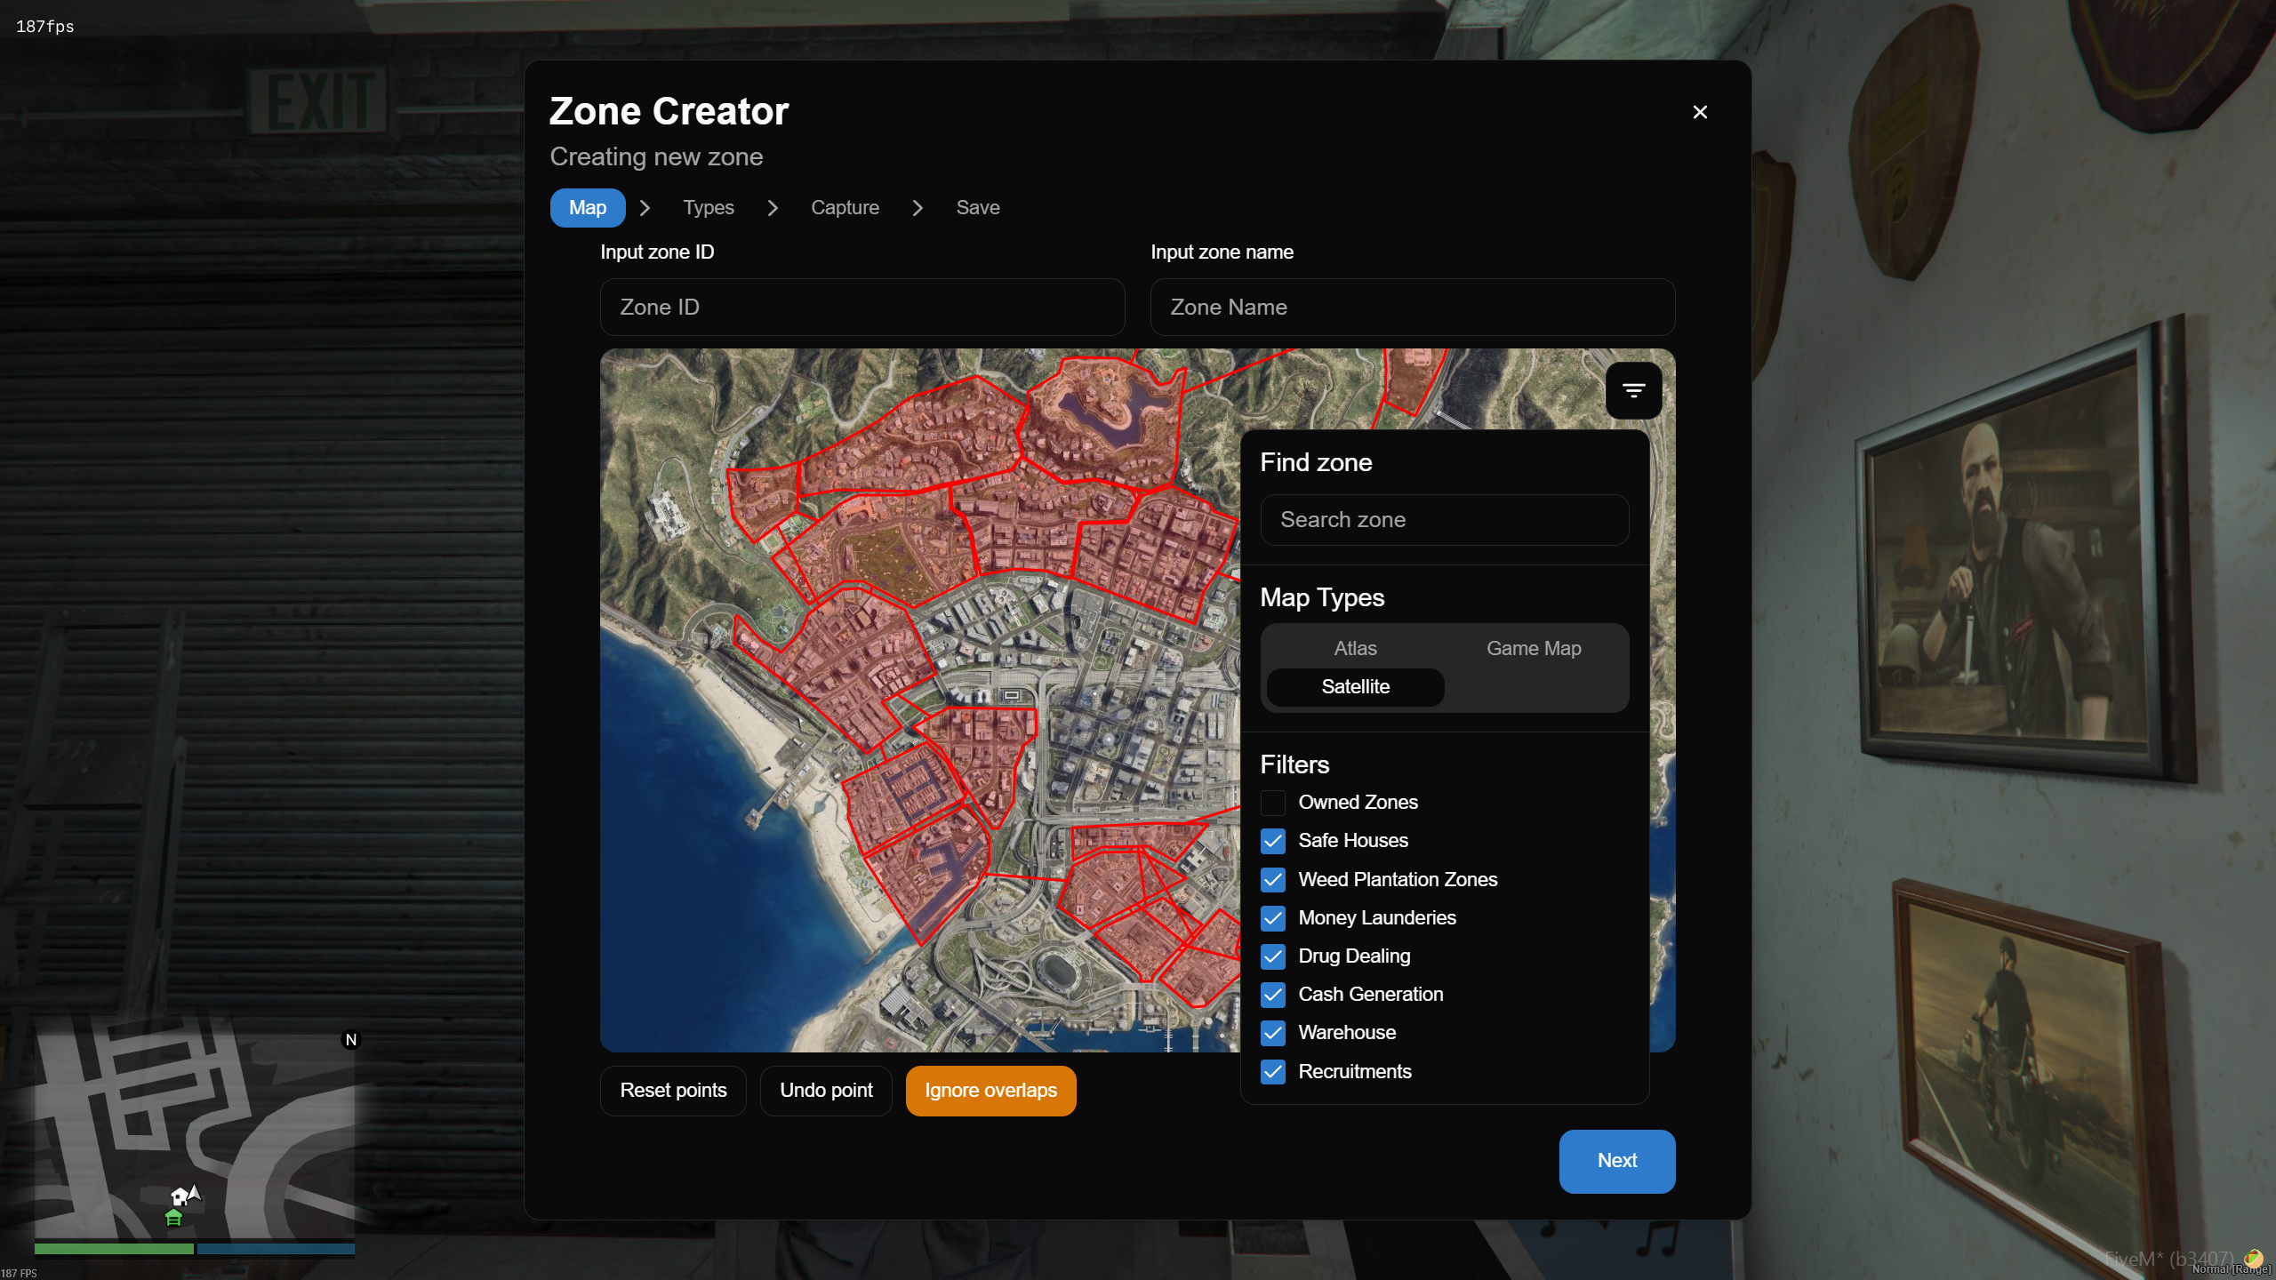Focus the Zone ID input field

862,307
